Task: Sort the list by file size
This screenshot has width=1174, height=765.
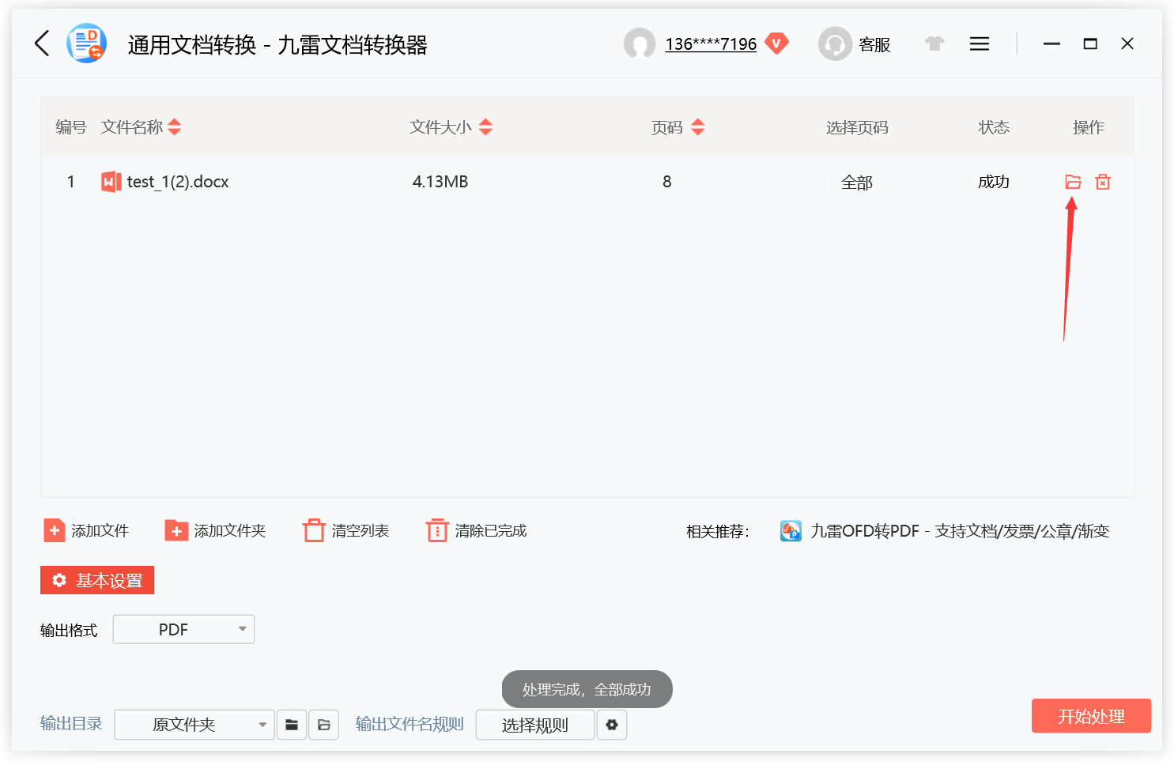Action: click(485, 127)
